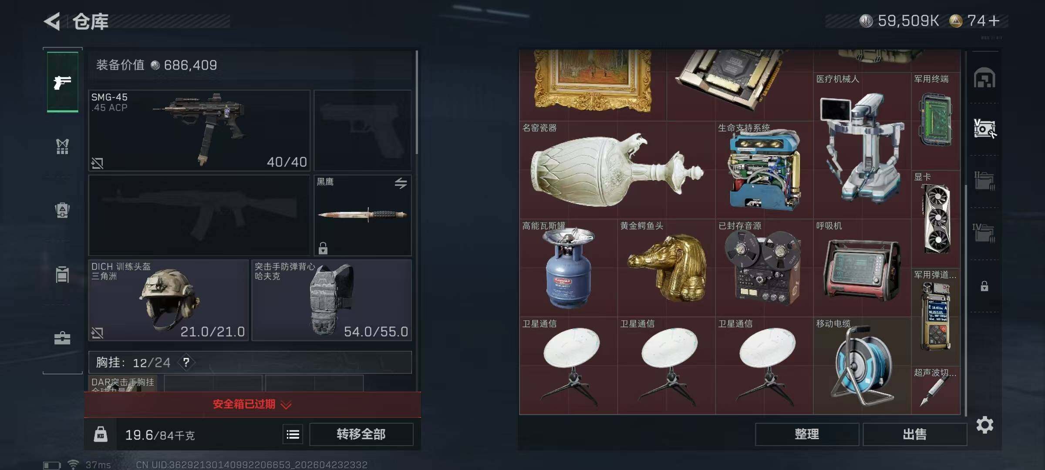1045x470 pixels.
Task: Select the briefcase safe-box sidebar icon
Action: coord(62,338)
